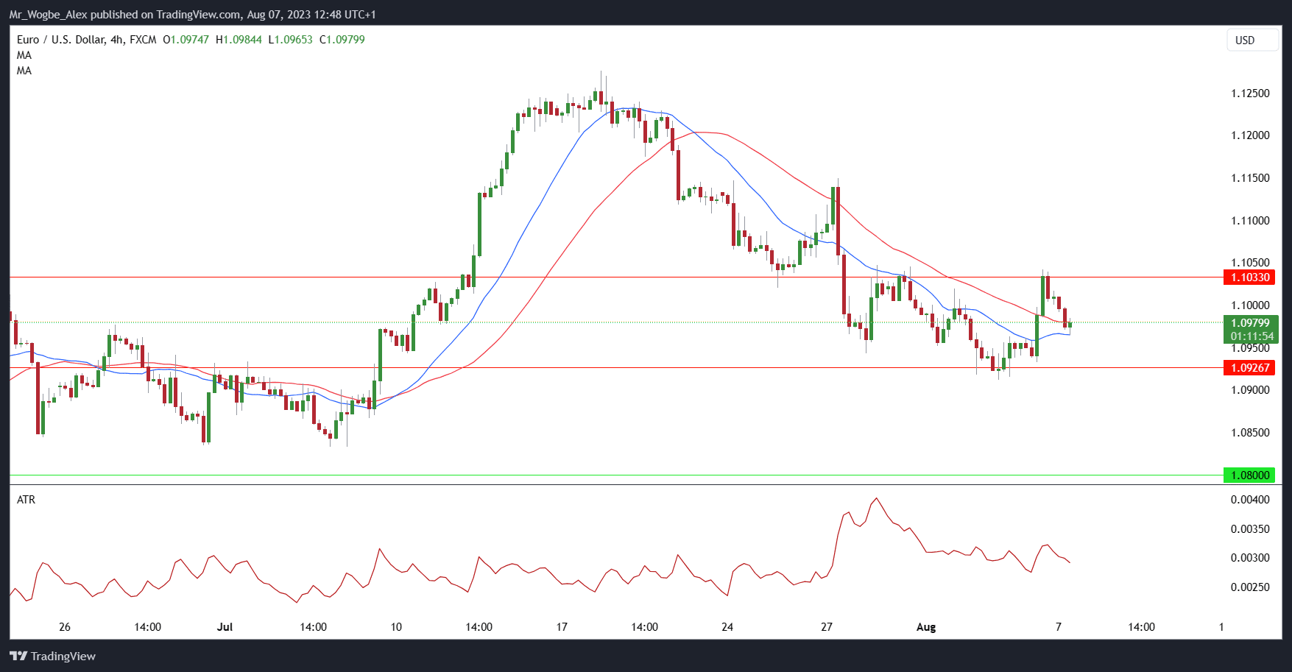Click the 0.00350 ATR axis value
Image resolution: width=1292 pixels, height=672 pixels.
point(1250,529)
